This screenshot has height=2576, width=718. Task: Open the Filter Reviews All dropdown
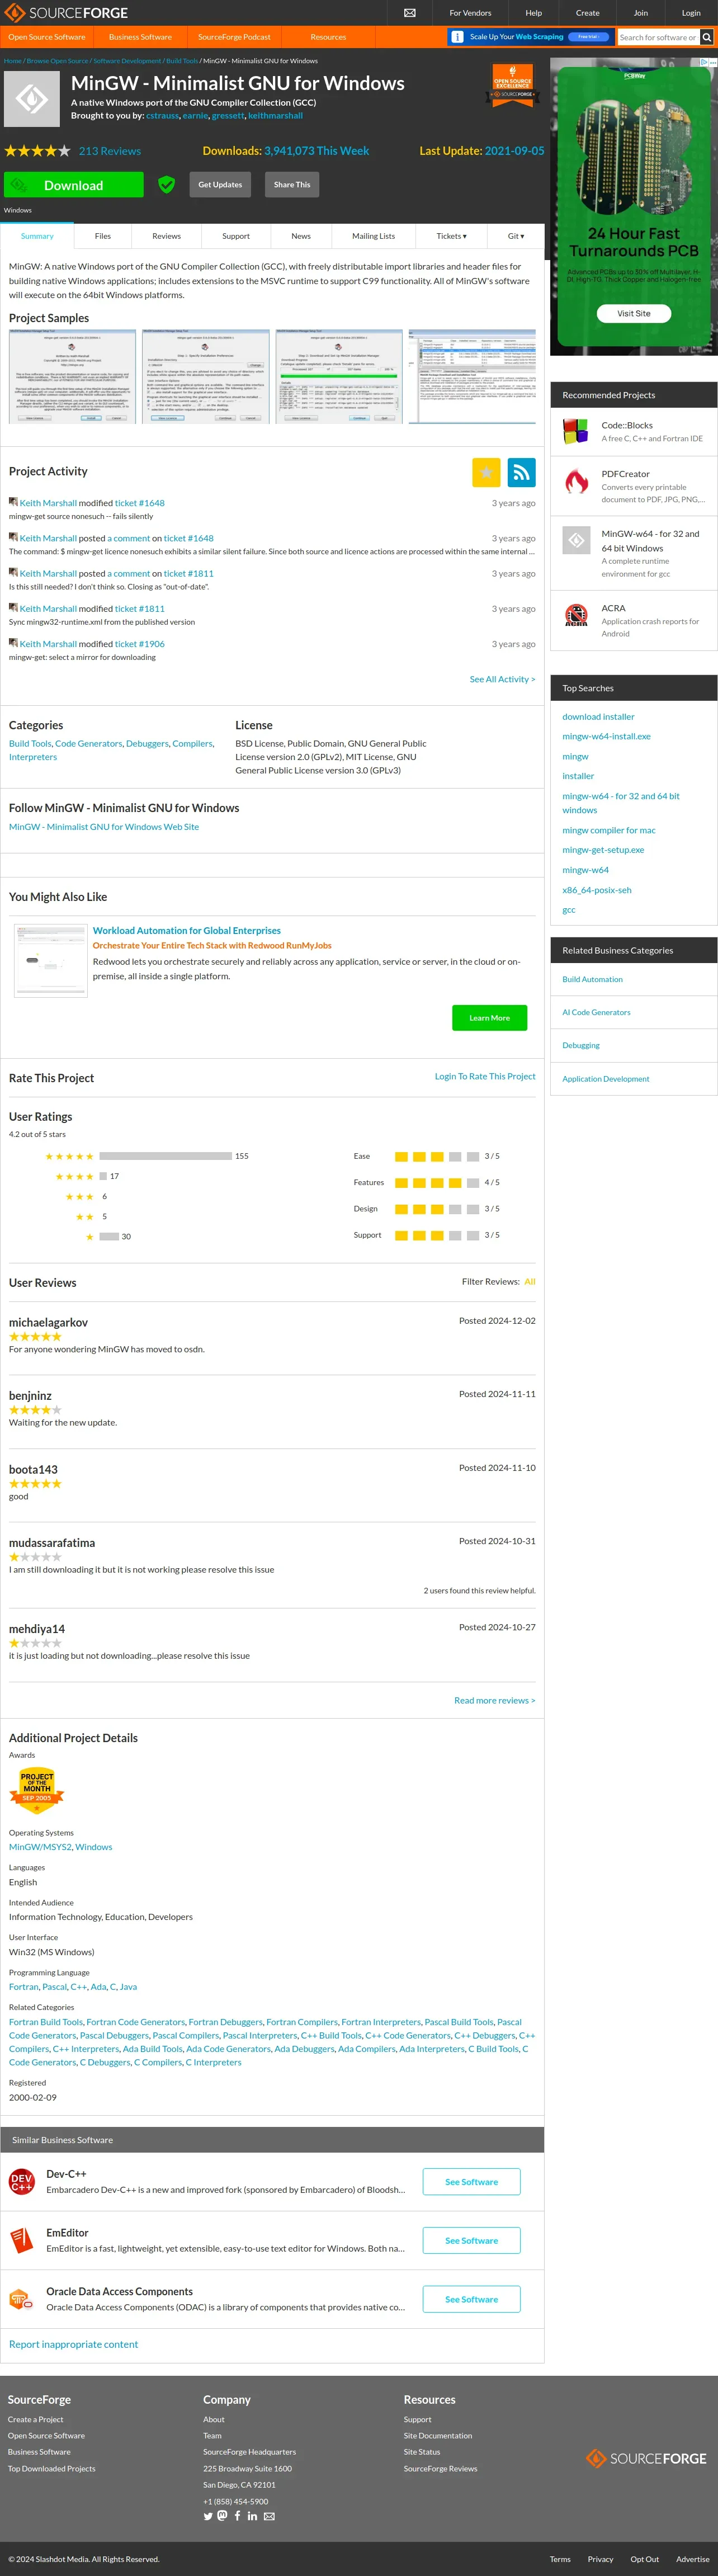point(530,1281)
